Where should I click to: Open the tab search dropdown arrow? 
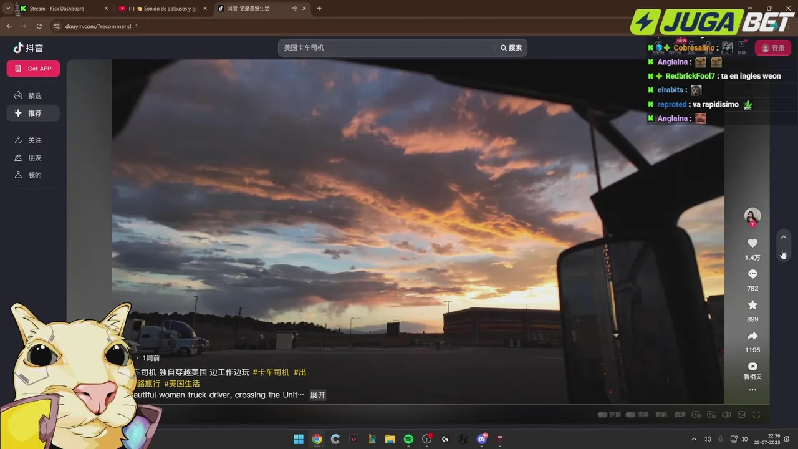click(x=8, y=9)
